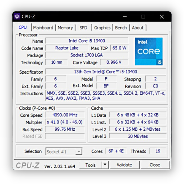This screenshot has height=184, width=184.
Task: Click the Revision value C0
Action: point(155,86)
